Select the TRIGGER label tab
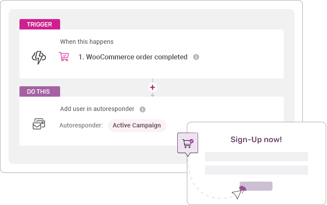327x205 pixels. pos(40,24)
